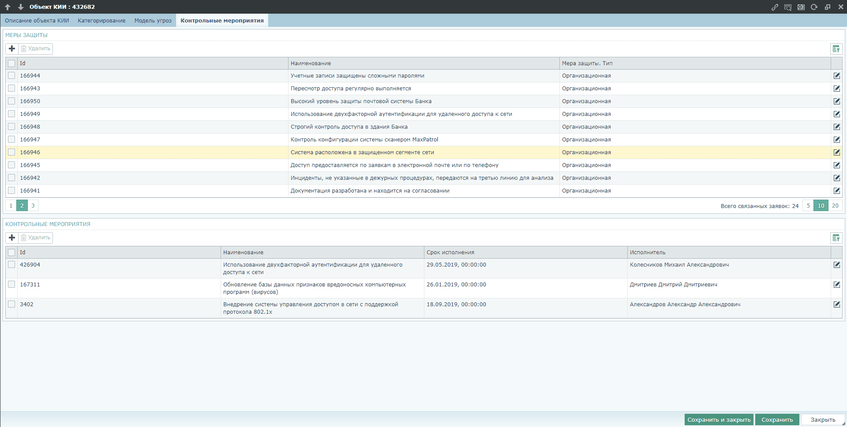847x427 pixels.
Task: Open the Категорирование tab
Action: 101,21
